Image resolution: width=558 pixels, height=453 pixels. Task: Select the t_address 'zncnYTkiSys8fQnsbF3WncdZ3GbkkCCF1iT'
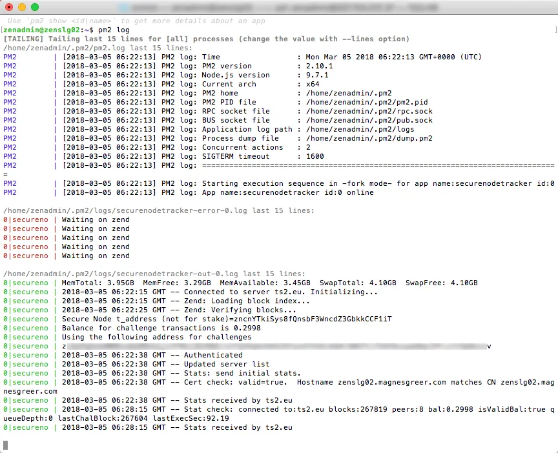(x=313, y=319)
